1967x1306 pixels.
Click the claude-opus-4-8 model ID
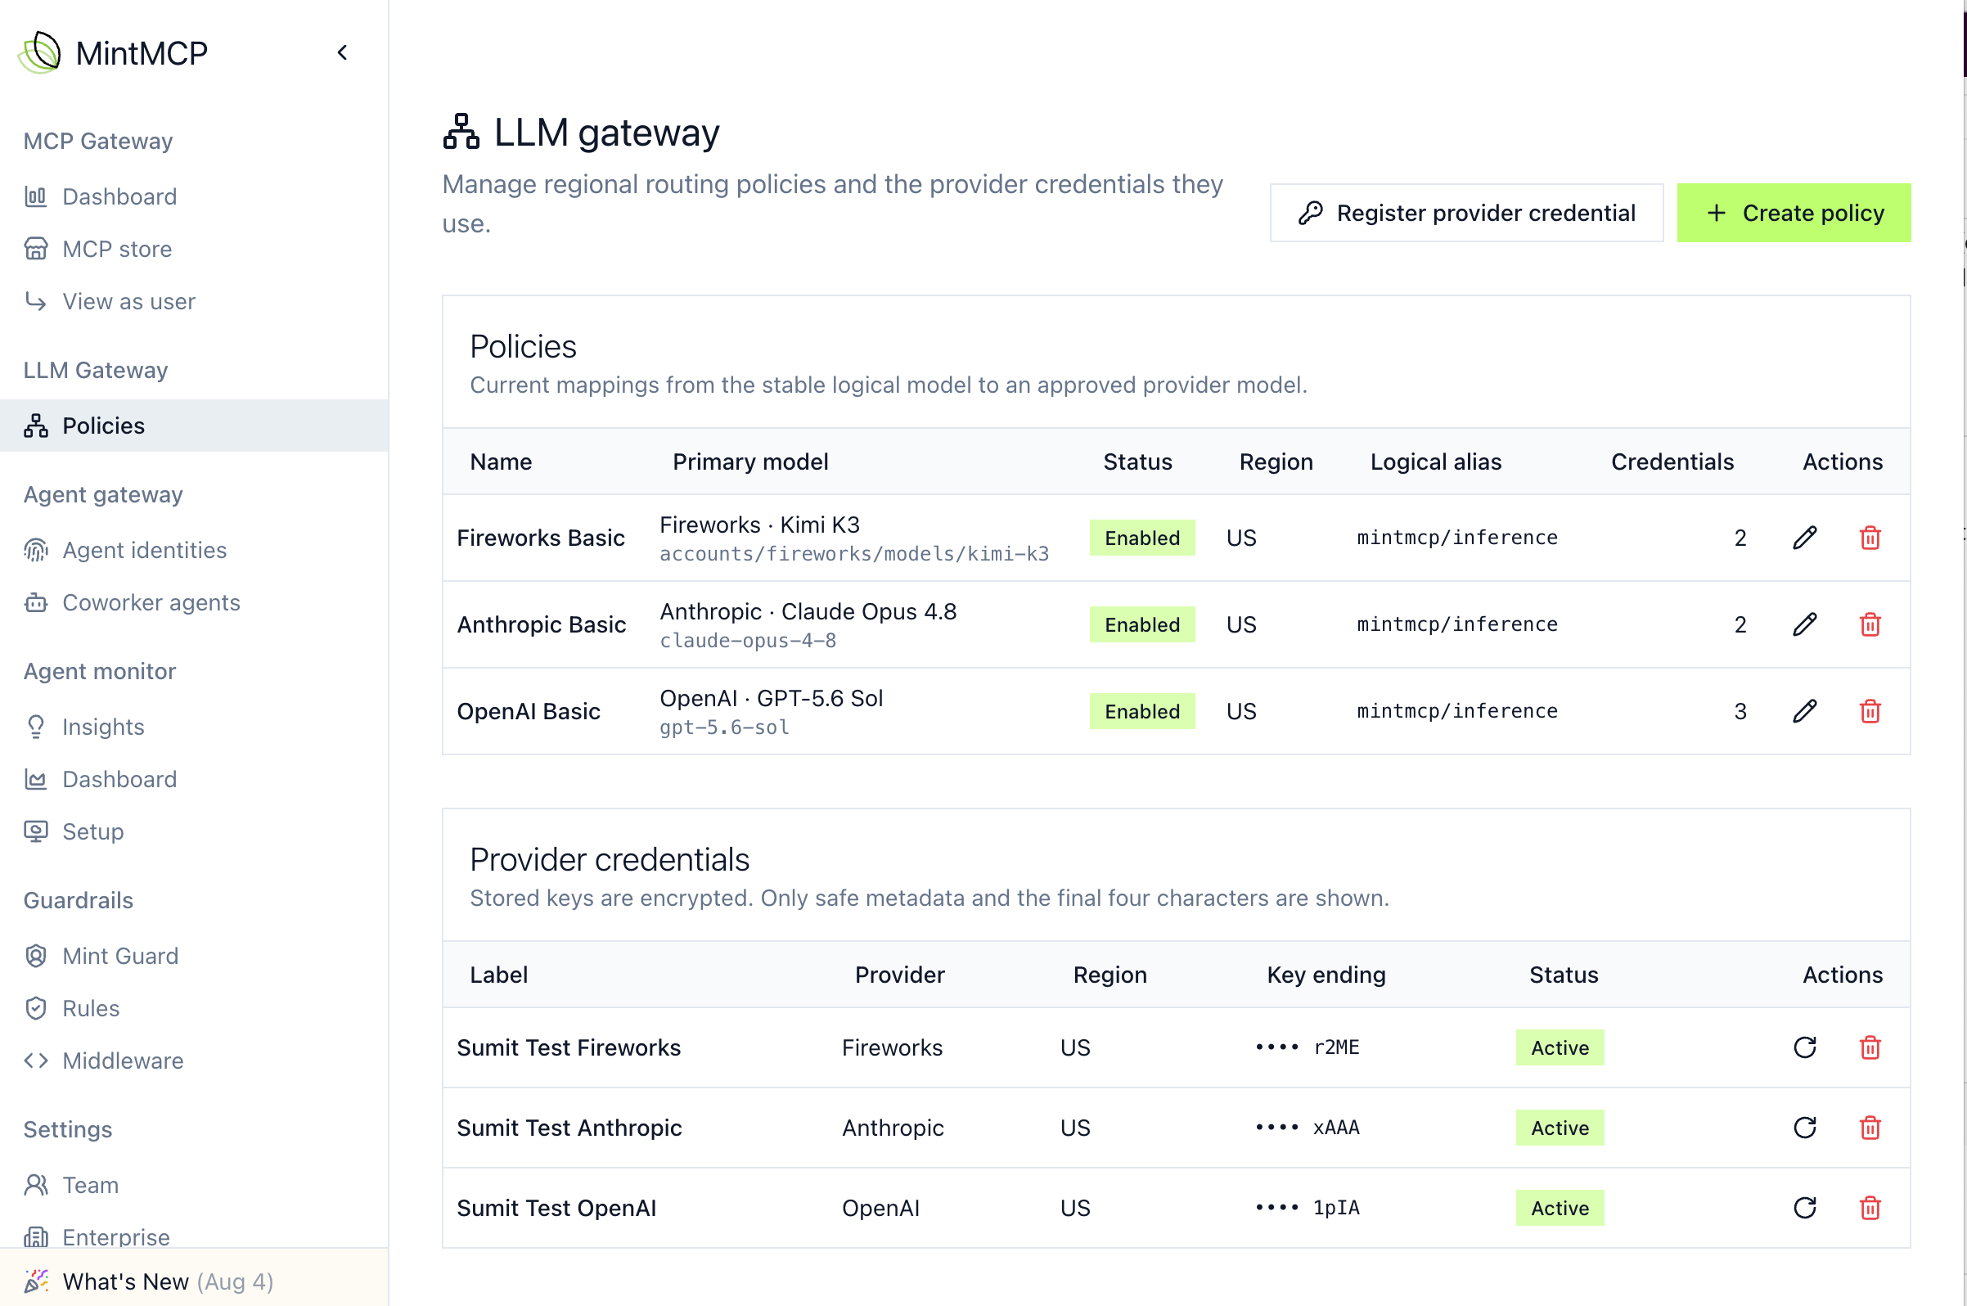tap(748, 641)
